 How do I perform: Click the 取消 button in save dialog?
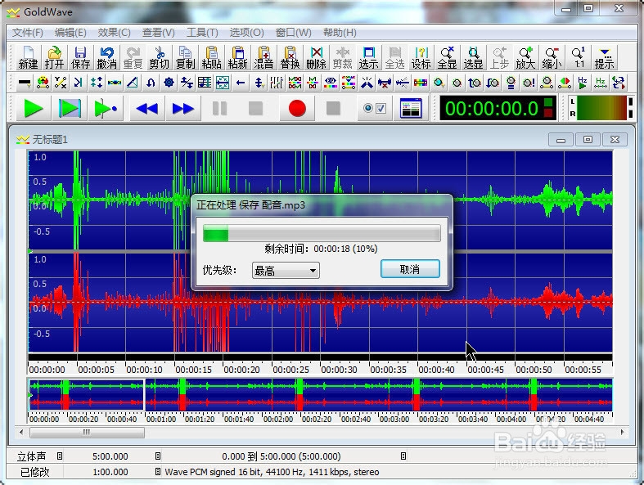pos(410,269)
